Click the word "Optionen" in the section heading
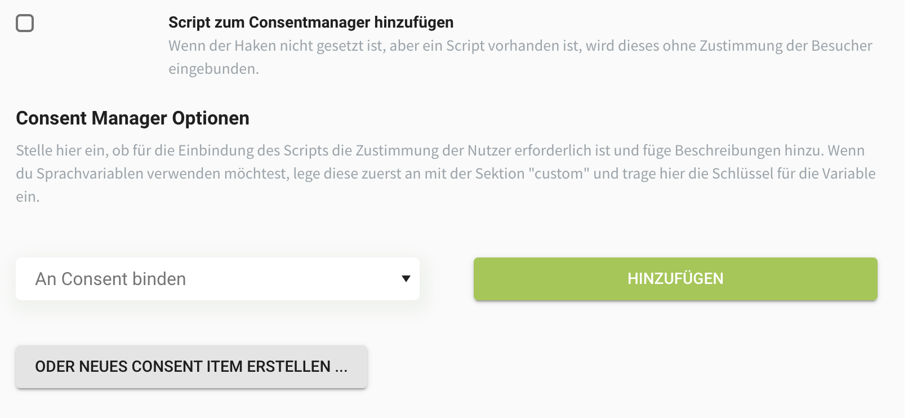Viewport: 917px width, 418px height. (211, 118)
